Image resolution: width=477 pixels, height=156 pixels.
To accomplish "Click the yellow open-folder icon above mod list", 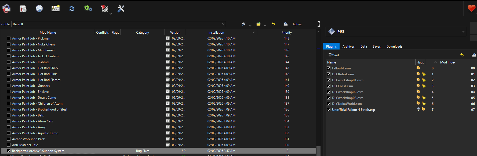I will 258,24.
